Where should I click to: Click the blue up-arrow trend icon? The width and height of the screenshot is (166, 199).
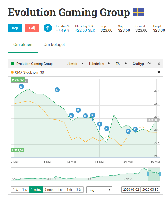tap(48, 28)
